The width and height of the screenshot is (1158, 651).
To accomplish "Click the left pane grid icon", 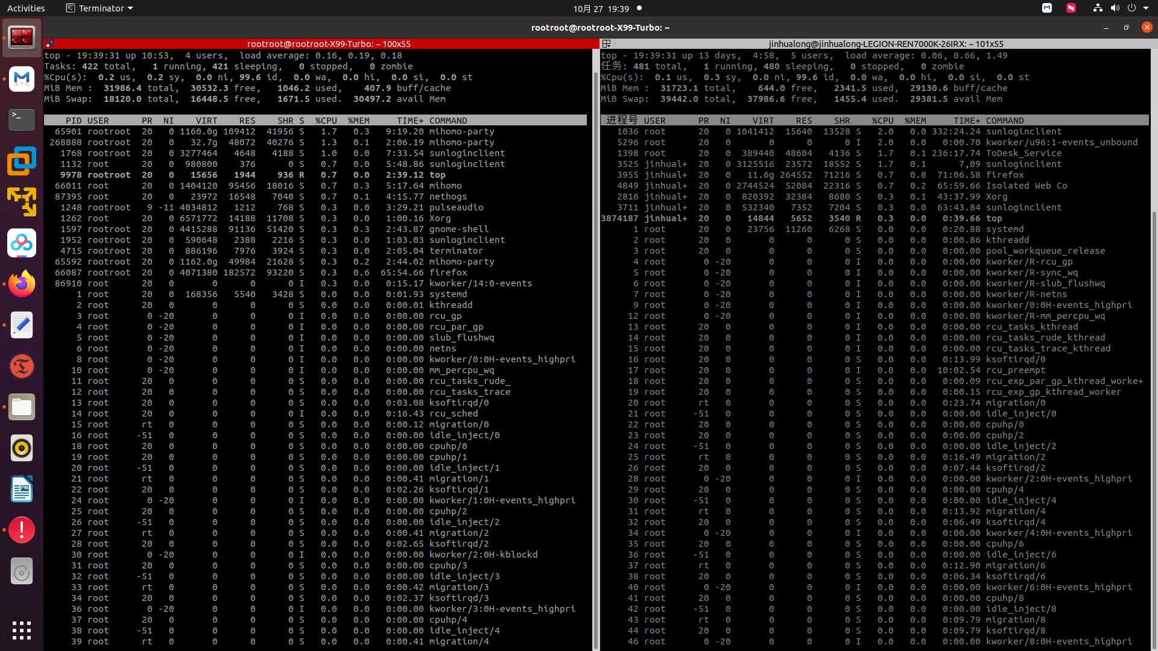I will tap(50, 44).
